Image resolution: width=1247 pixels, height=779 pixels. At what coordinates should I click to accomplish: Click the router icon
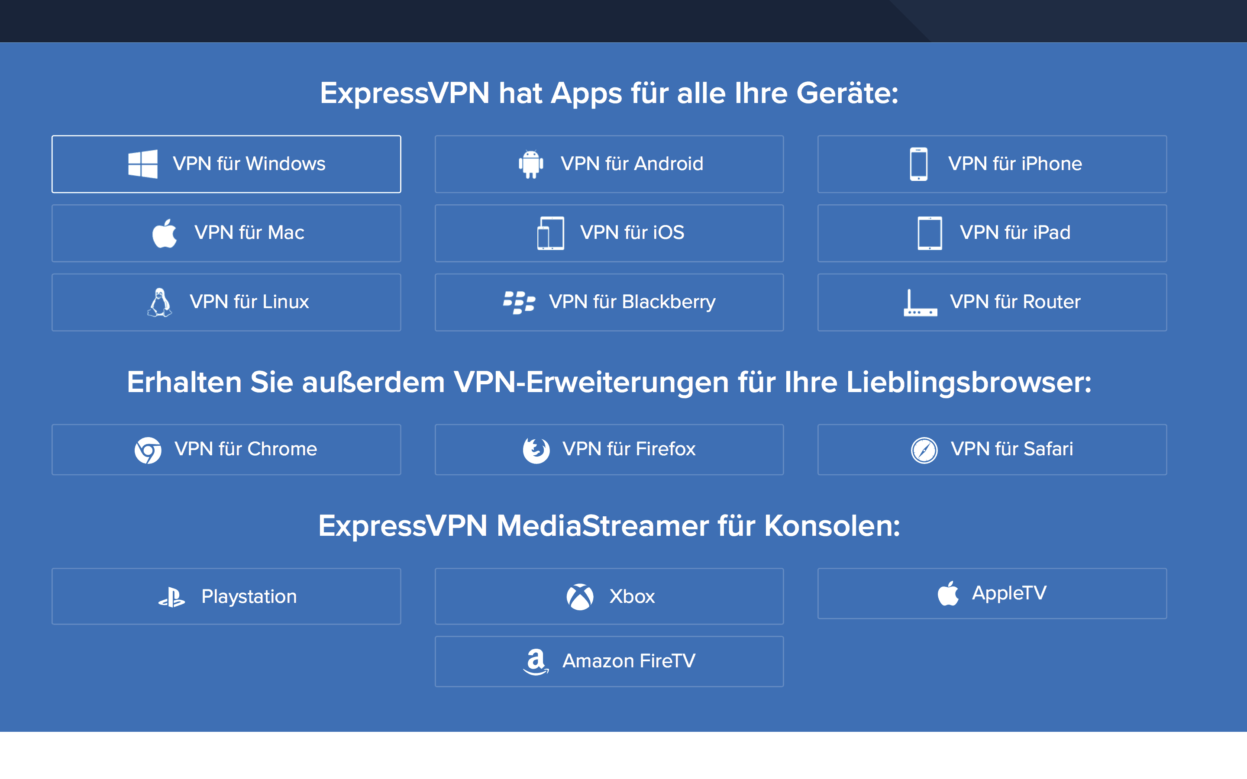tap(920, 303)
